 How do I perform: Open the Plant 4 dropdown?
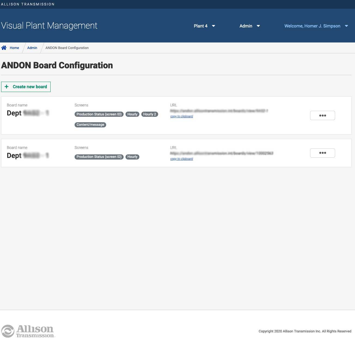click(204, 26)
